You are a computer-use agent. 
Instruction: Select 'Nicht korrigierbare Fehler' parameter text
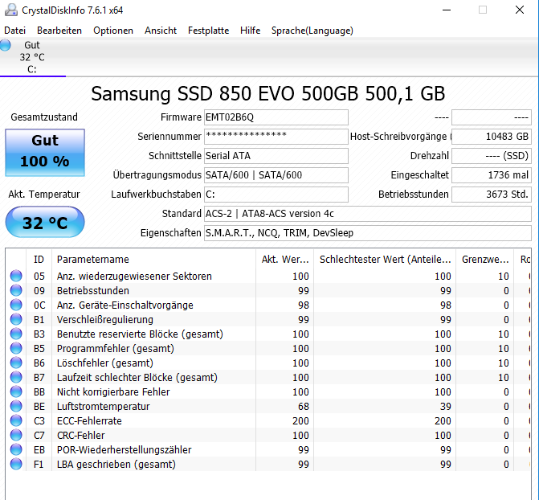(113, 392)
